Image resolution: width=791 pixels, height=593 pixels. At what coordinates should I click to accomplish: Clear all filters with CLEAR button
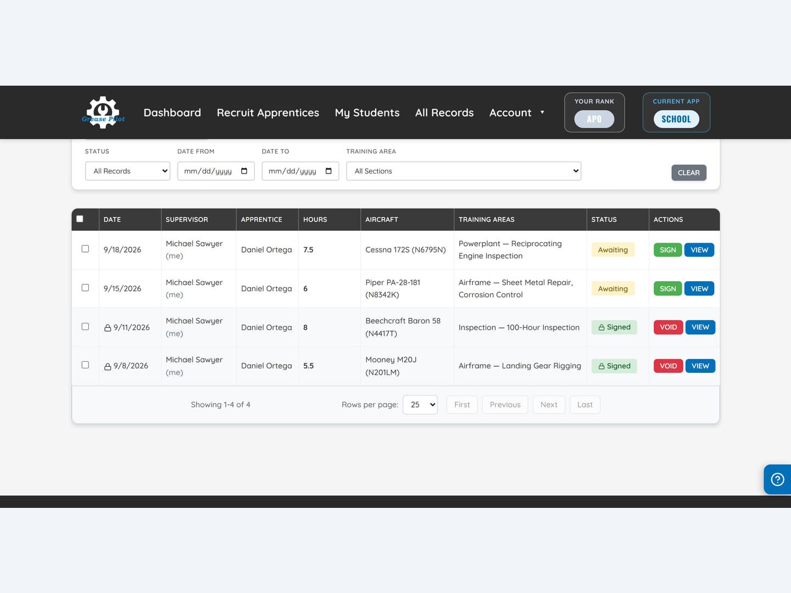click(689, 172)
